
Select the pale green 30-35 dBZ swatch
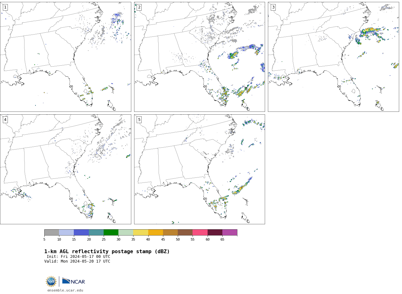(126, 232)
